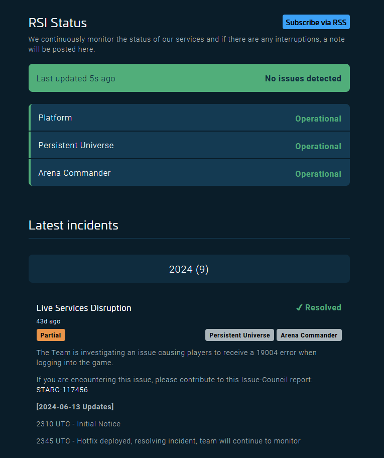Image resolution: width=384 pixels, height=458 pixels.
Task: Click the green Resolved checkmark icon
Action: 299,308
